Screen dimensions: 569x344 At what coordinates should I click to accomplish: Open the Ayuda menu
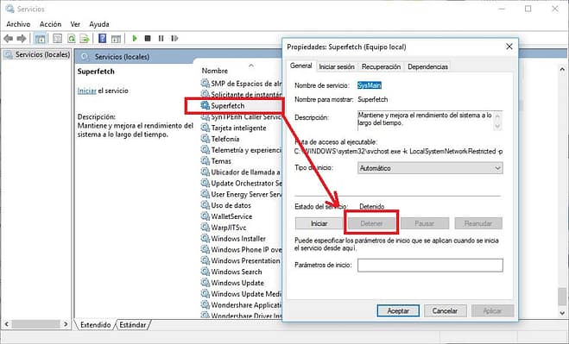99,24
